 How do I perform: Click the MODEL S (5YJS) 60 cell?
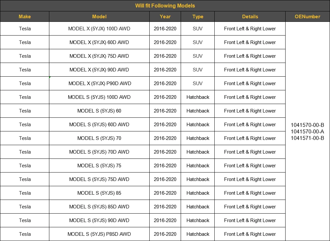99,111
